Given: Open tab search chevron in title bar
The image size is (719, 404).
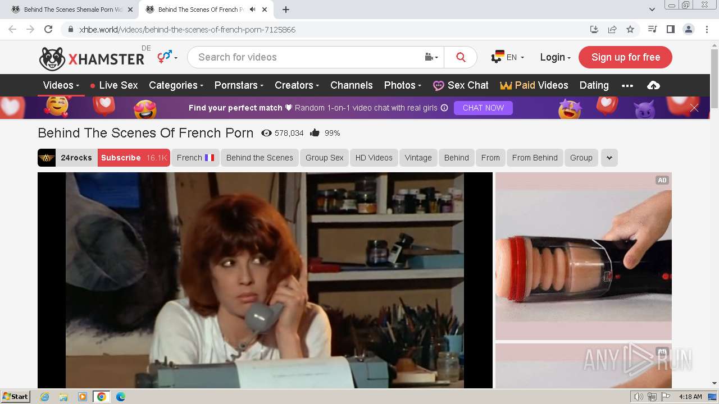Looking at the screenshot, I should 652,10.
